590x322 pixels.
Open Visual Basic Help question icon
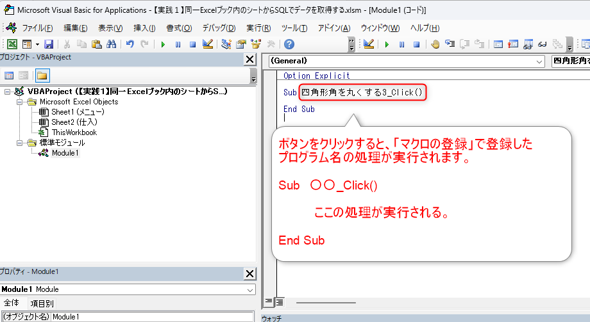click(289, 44)
